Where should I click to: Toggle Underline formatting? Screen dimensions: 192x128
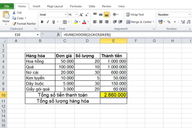click(53, 22)
